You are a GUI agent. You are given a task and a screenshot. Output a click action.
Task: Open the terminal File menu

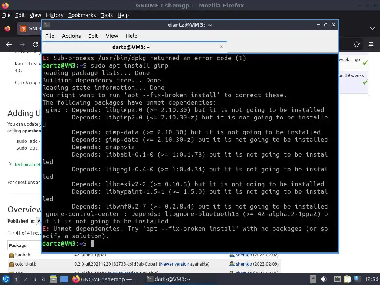point(50,36)
